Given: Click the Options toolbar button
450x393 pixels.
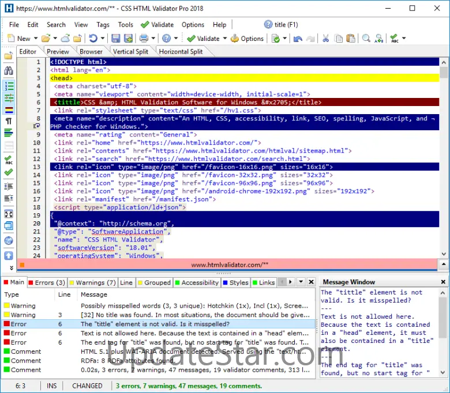Looking at the screenshot, I should point(247,39).
